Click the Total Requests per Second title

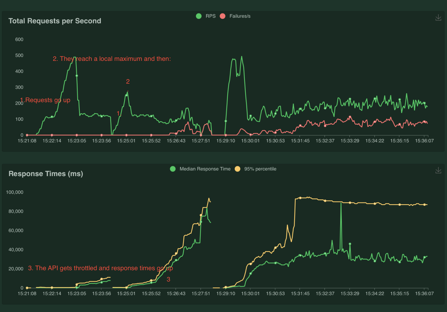click(x=55, y=21)
